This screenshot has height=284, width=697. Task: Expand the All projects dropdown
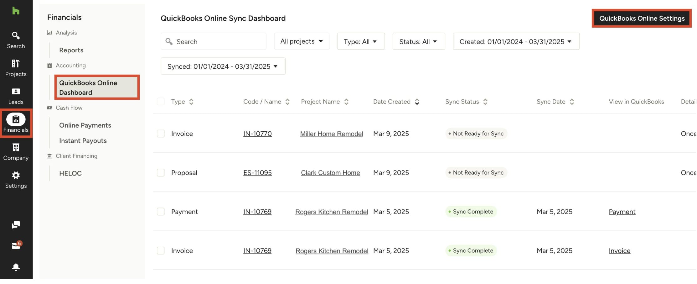301,41
